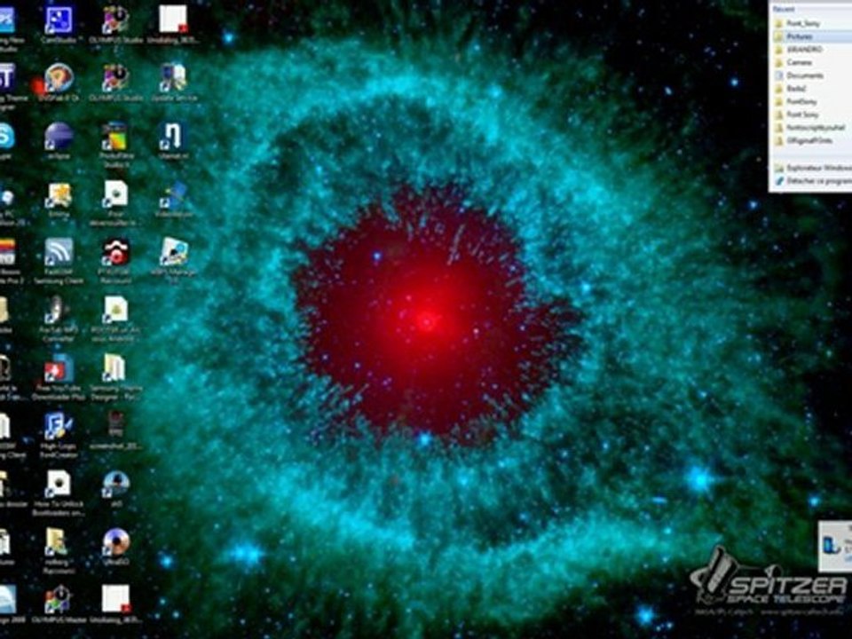
Task: Open Documents from the recent list
Action: tap(812, 75)
